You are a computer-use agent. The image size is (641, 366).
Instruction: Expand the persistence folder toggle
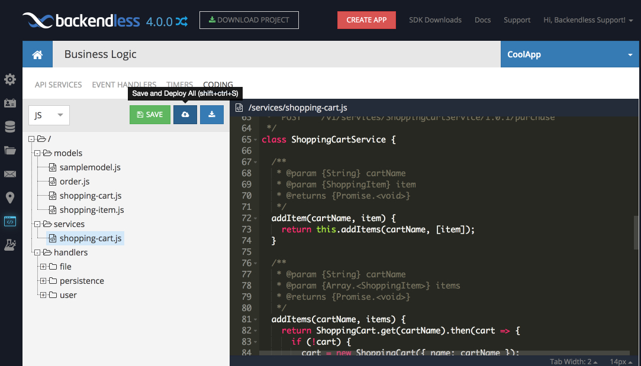pyautogui.click(x=43, y=281)
